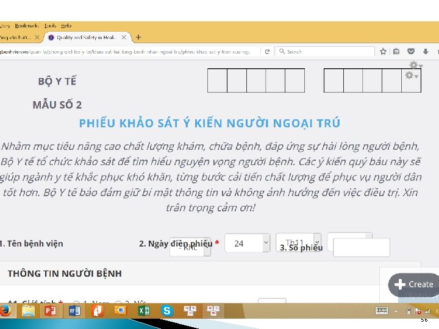
Task: Open the Action Center flag icon
Action: (x=418, y=311)
